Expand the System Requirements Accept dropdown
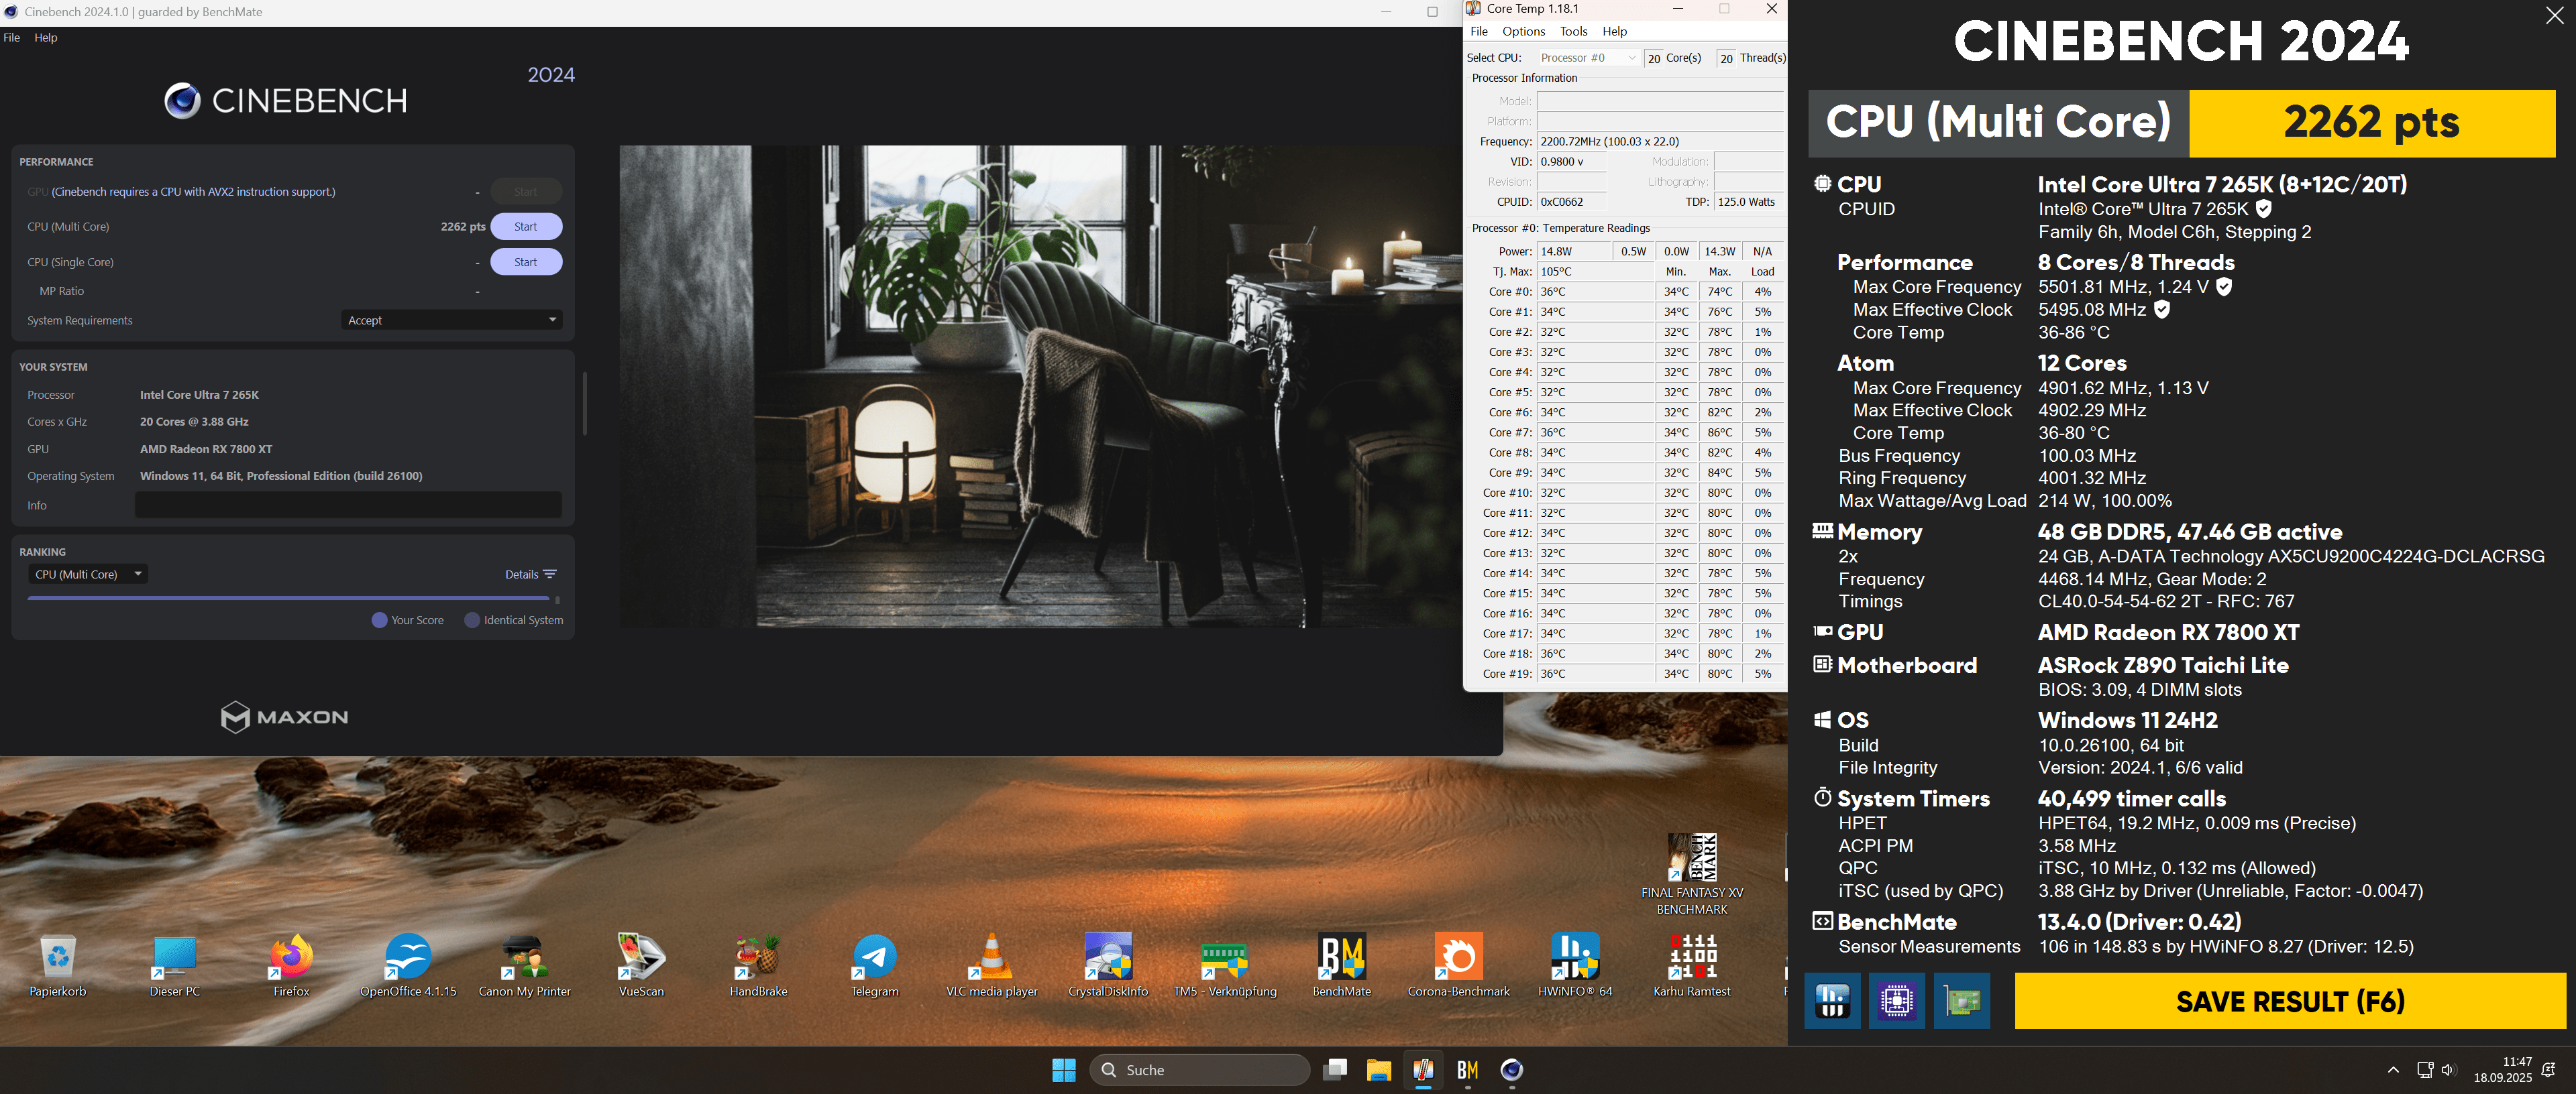Image resolution: width=2576 pixels, height=1094 pixels. point(451,320)
